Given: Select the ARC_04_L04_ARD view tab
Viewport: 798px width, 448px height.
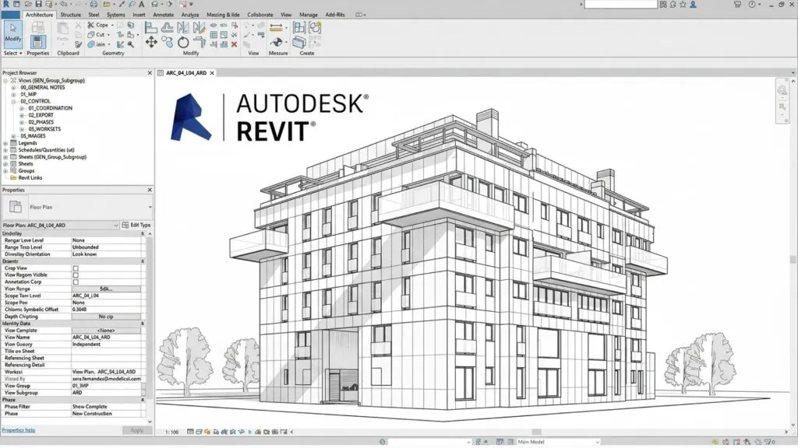Looking at the screenshot, I should point(185,73).
